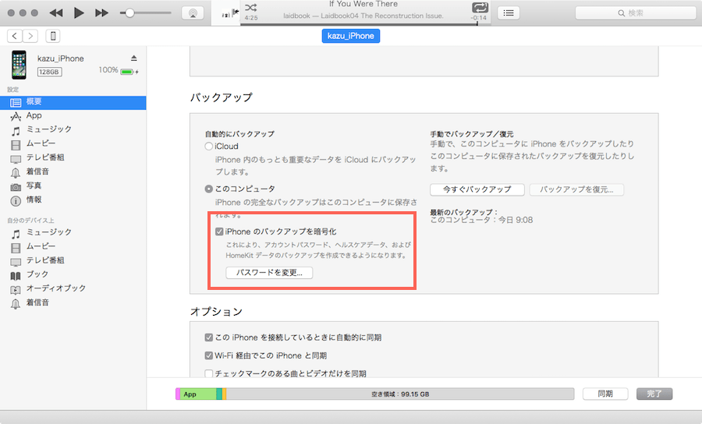Click the 128GB capacity badge
The image size is (702, 424).
coord(49,72)
